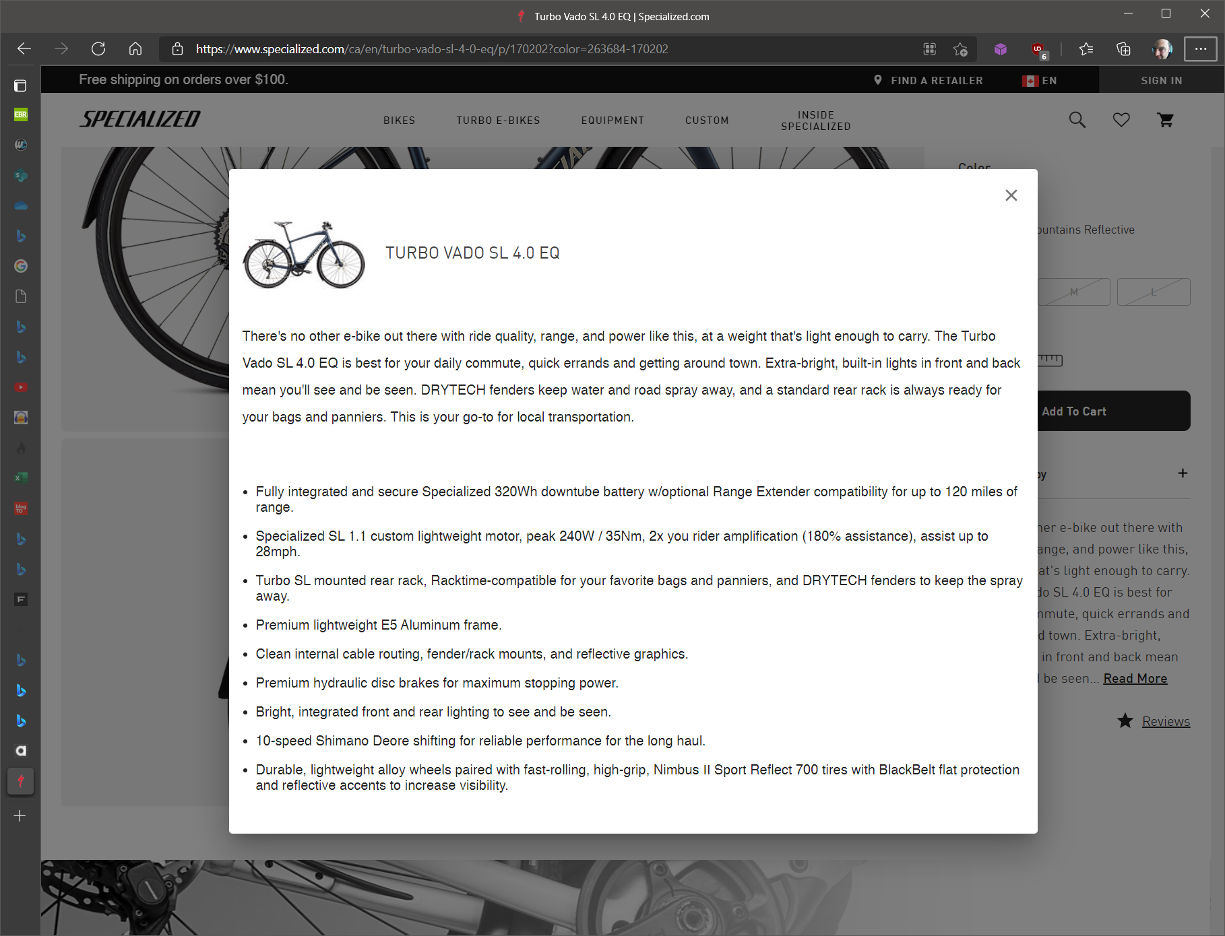
Task: Open the Equipment menu
Action: (612, 121)
